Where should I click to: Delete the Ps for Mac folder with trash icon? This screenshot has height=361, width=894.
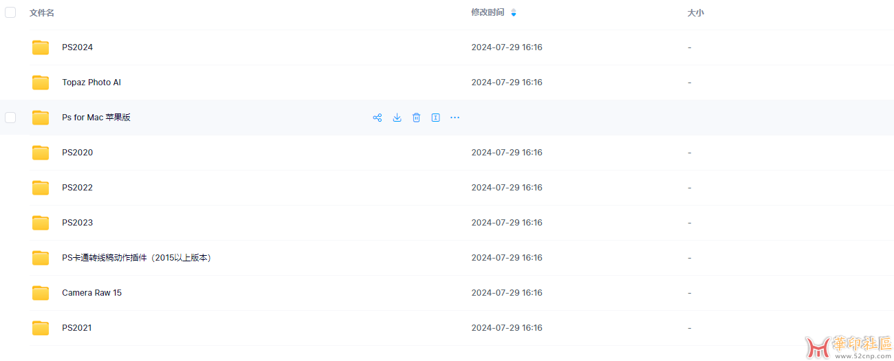click(x=416, y=118)
